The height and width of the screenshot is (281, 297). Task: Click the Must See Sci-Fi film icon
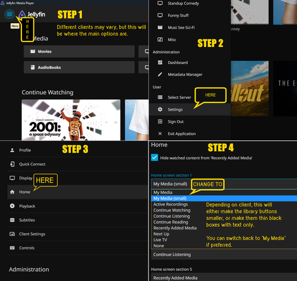point(160,27)
